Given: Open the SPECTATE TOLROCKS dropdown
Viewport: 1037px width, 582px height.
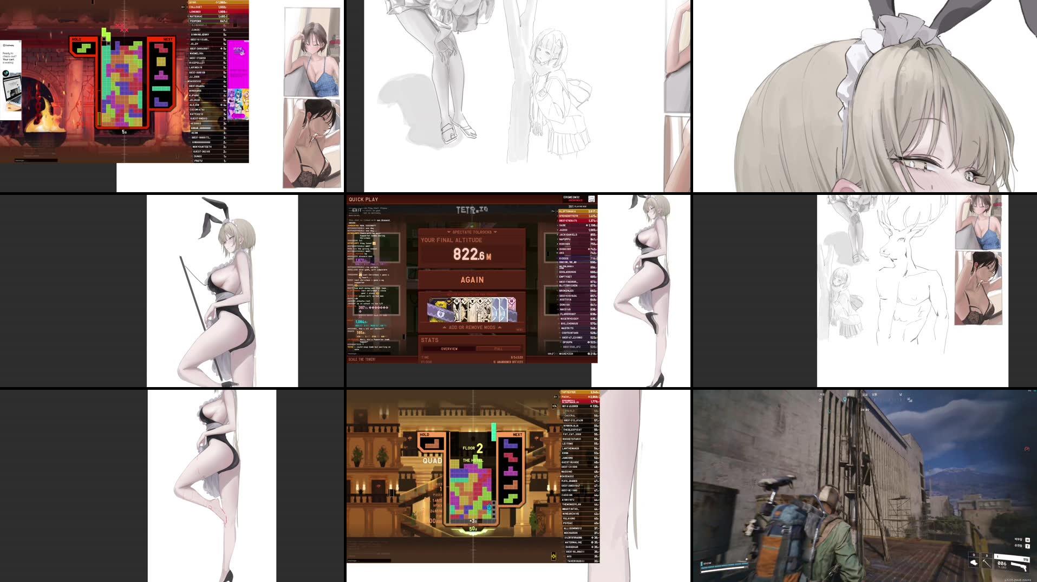Looking at the screenshot, I should (472, 232).
